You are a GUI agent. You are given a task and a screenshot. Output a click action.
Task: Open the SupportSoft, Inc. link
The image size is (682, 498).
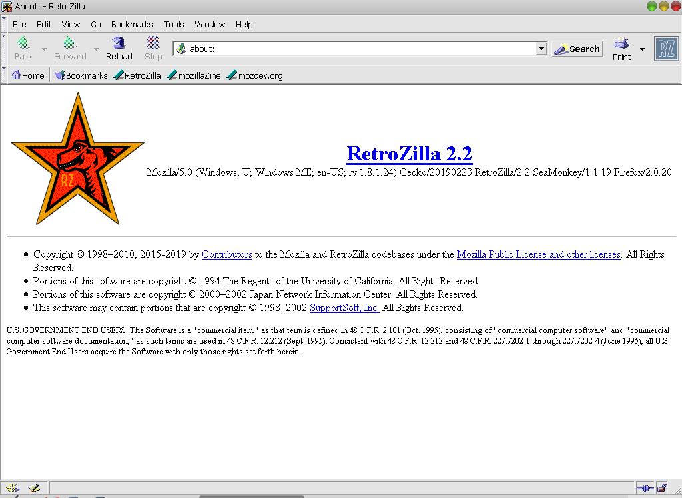(x=344, y=308)
